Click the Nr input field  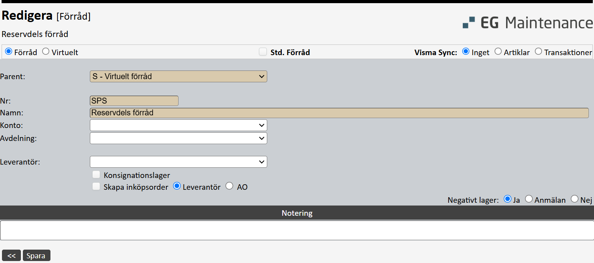coord(134,101)
